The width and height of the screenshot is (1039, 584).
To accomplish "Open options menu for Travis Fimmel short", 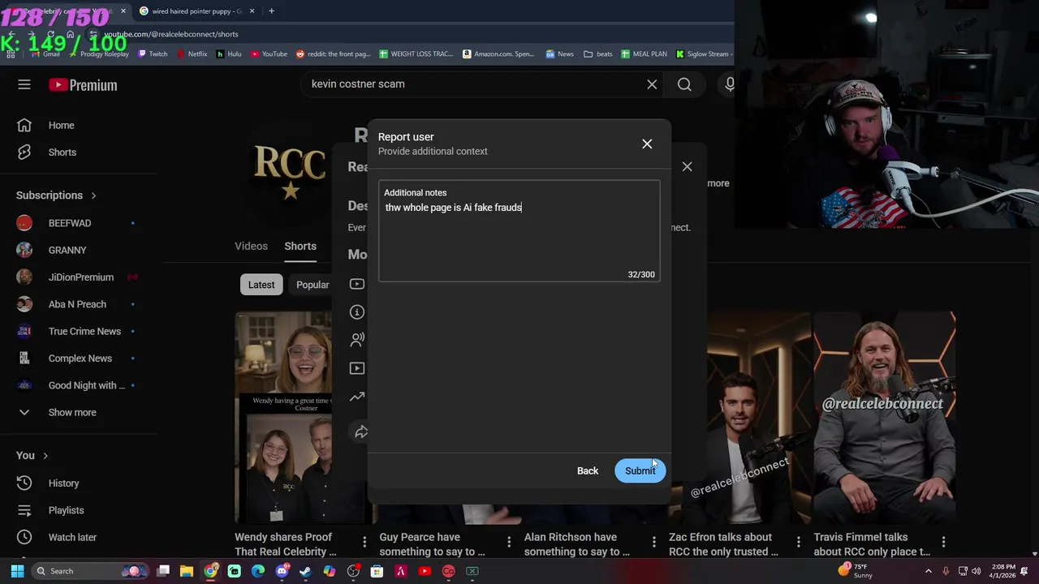I will pos(943,542).
